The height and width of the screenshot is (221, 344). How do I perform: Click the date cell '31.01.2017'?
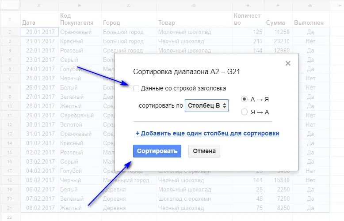pos(39,134)
